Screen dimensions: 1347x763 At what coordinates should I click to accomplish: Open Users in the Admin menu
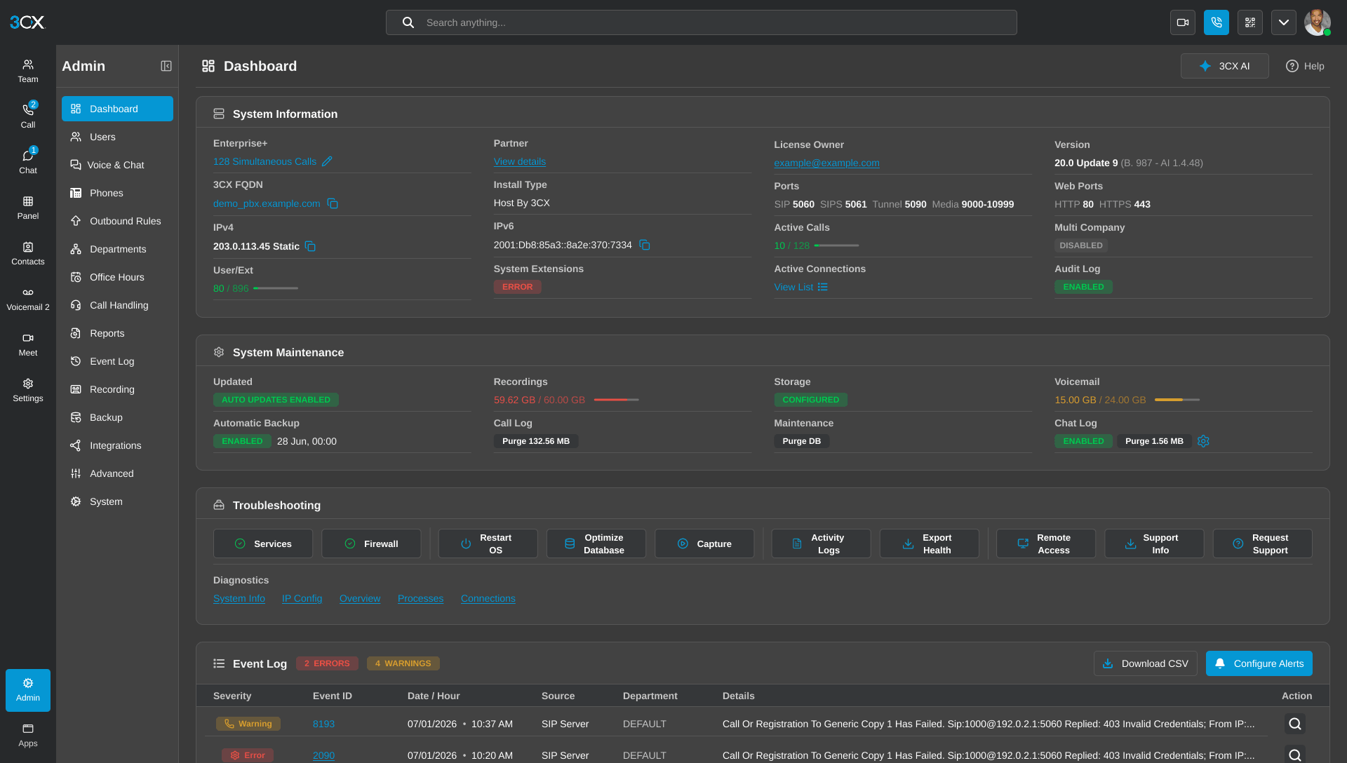117,137
